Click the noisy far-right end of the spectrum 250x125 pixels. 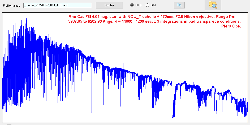242,106
